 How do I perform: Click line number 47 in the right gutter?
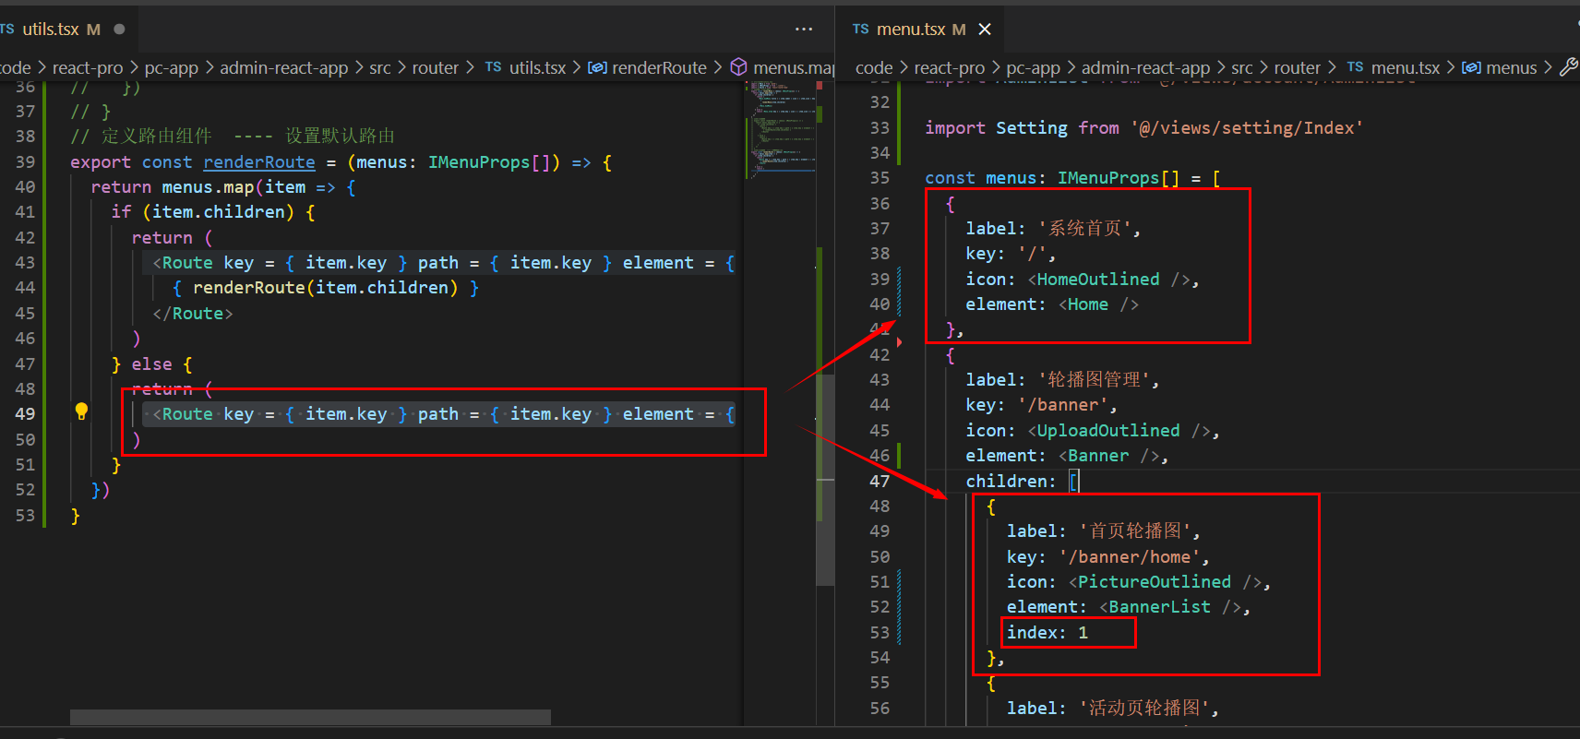[x=880, y=481]
